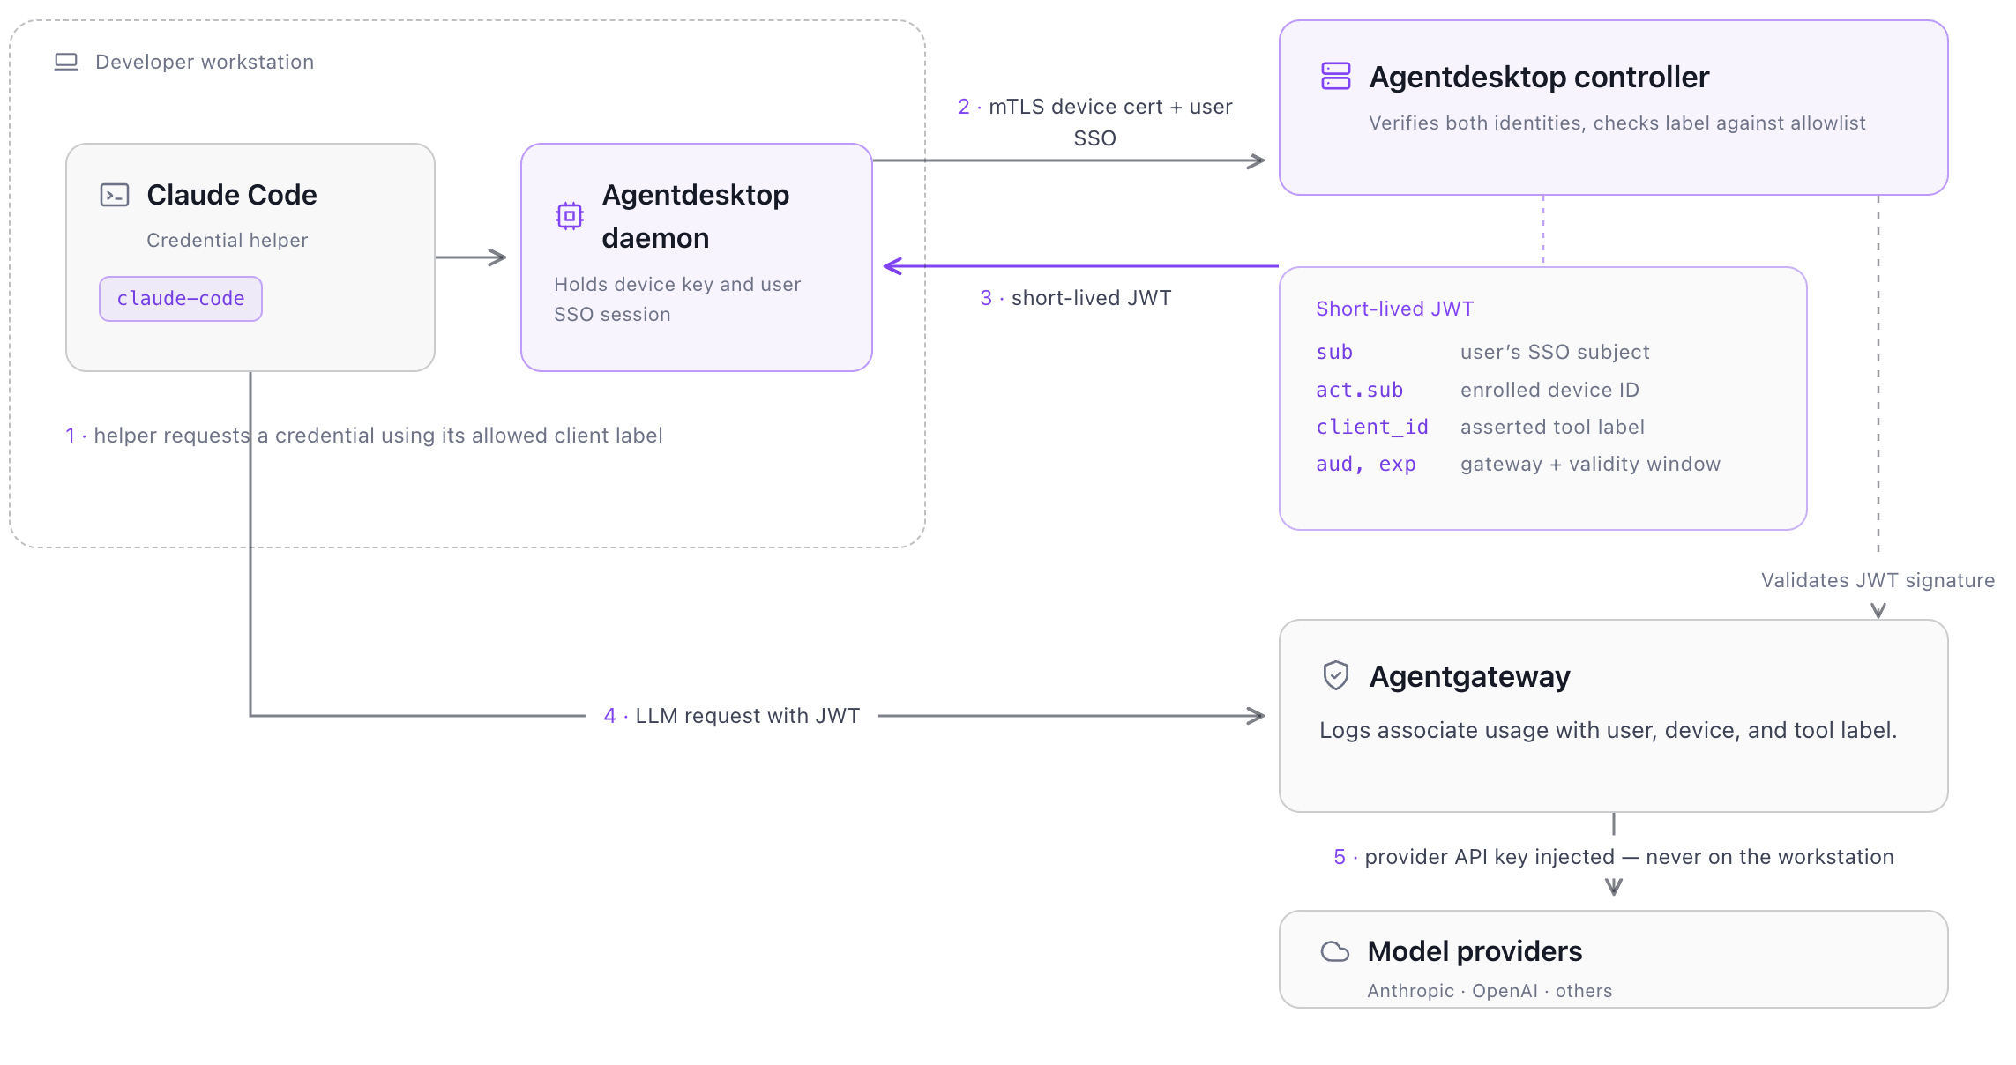Click the Claude Code title
Viewport: 2016px width, 1065px height.
[x=232, y=195]
